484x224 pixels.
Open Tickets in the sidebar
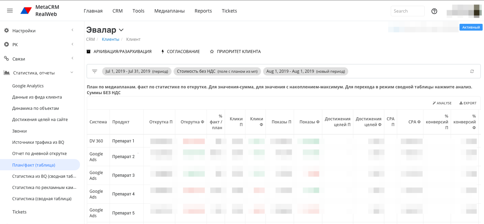tap(19, 212)
